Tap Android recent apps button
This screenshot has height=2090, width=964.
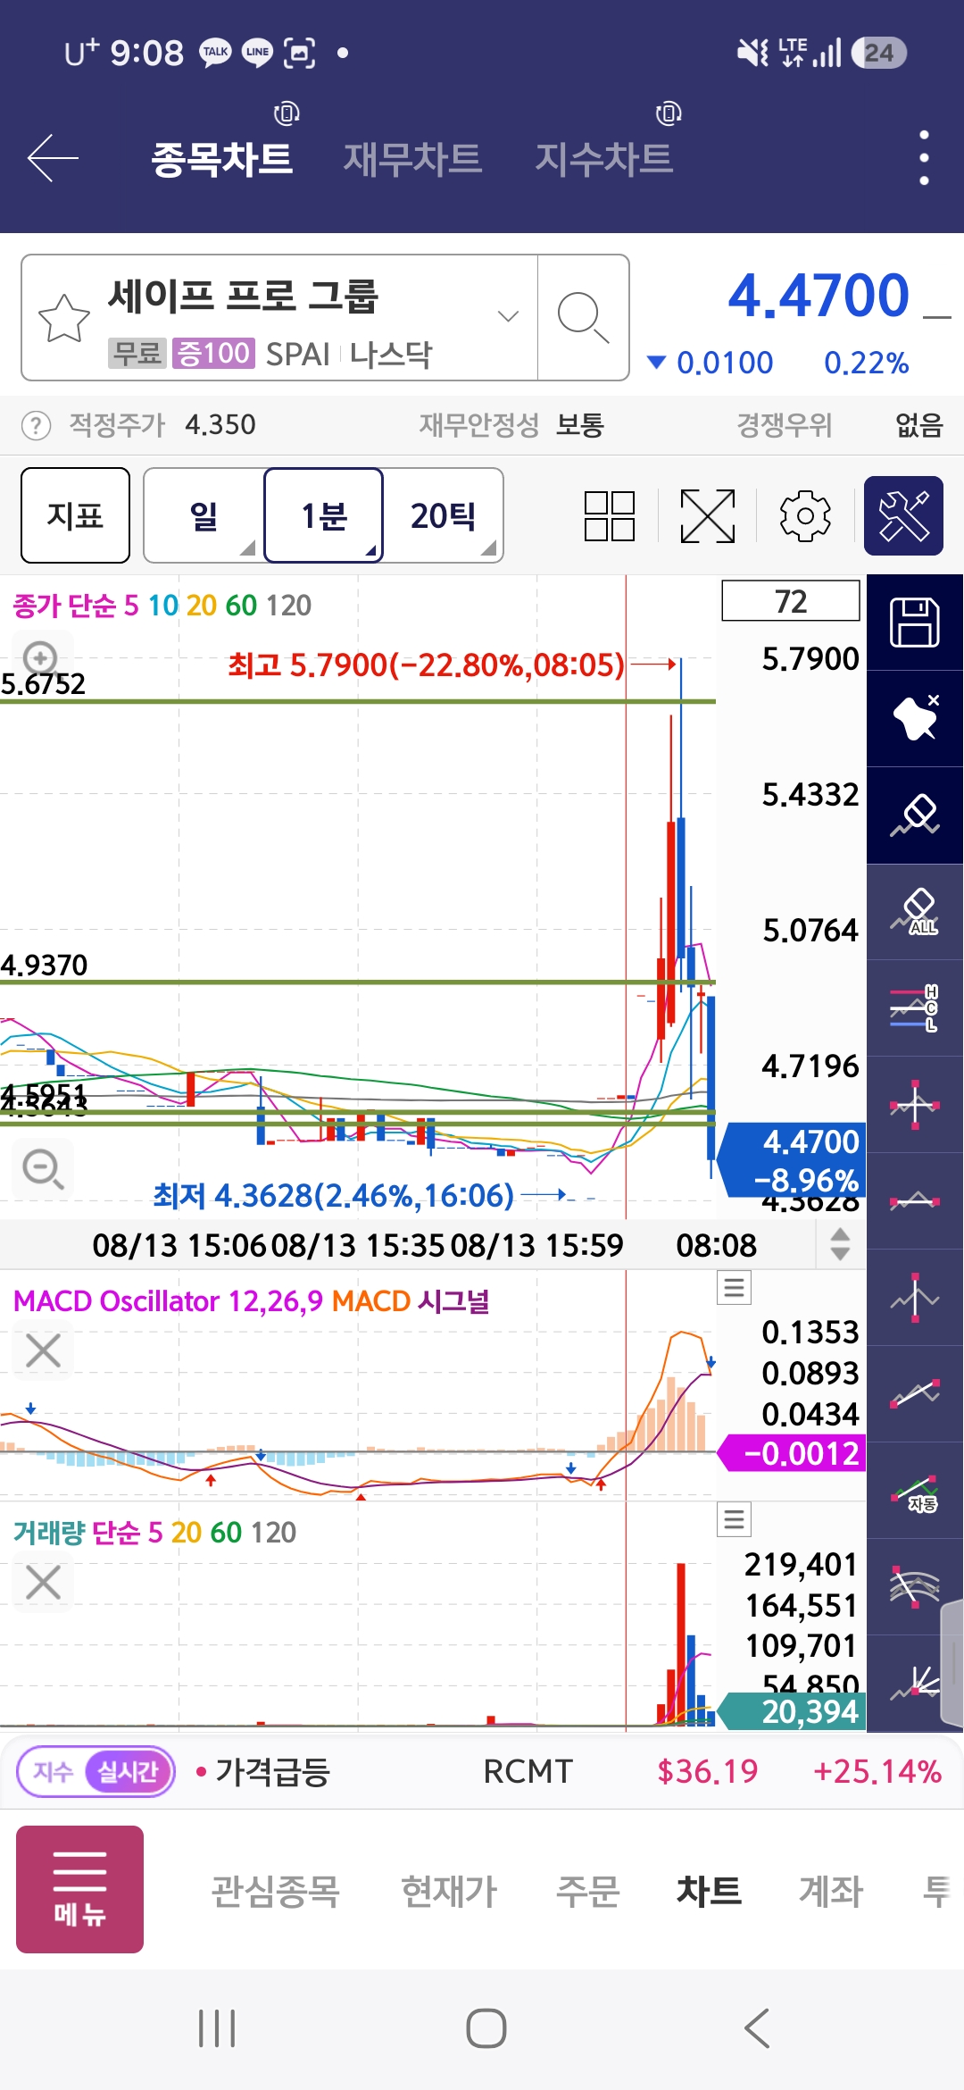pyautogui.click(x=217, y=2027)
